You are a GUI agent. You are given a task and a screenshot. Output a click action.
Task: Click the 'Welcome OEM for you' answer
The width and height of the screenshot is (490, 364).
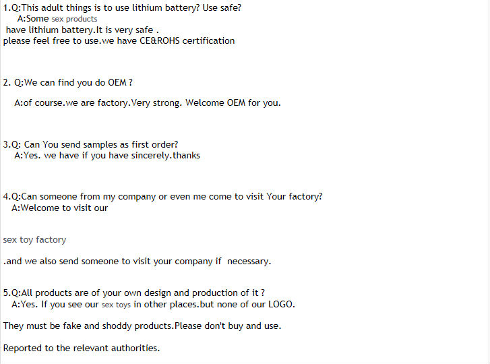[233, 102]
